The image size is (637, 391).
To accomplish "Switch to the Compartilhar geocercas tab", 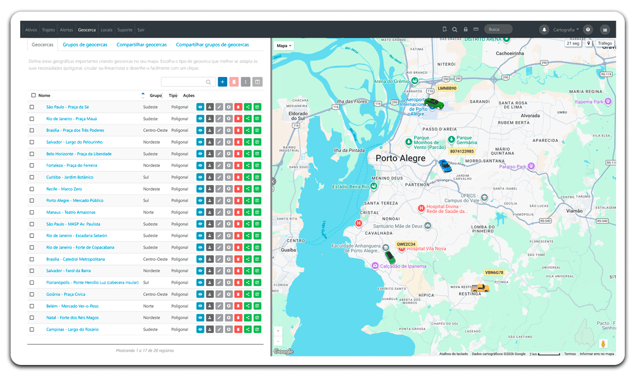I will [142, 45].
